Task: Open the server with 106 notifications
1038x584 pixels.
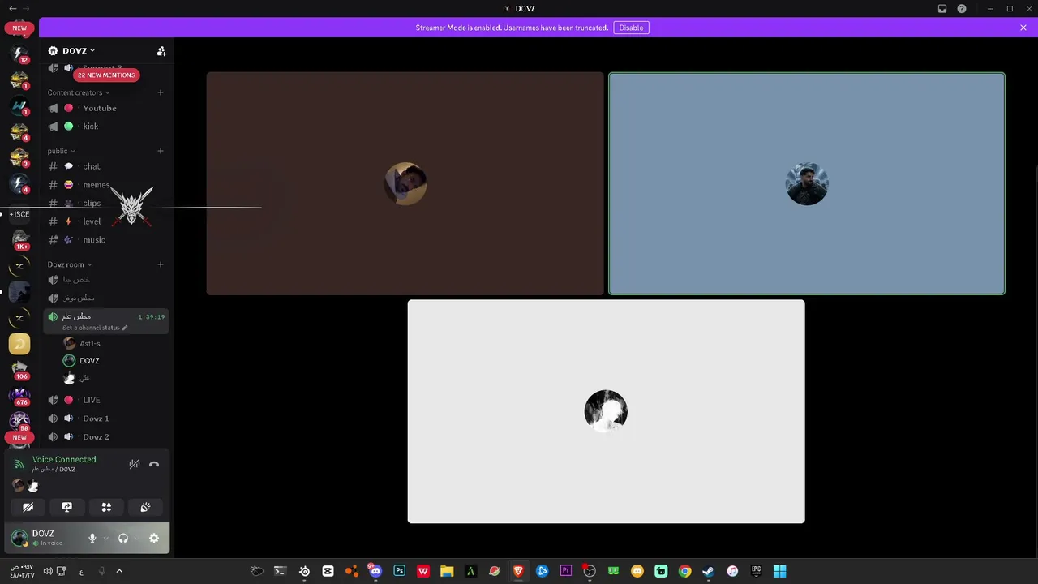Action: click(19, 370)
